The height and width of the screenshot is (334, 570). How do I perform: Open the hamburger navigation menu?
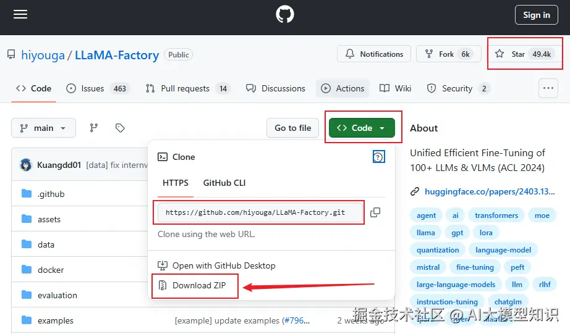[20, 15]
